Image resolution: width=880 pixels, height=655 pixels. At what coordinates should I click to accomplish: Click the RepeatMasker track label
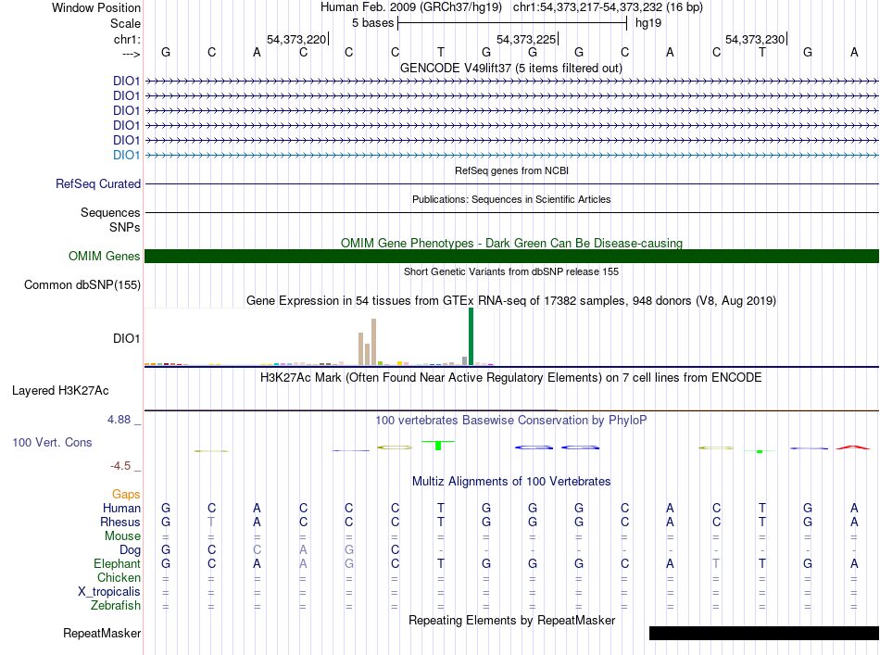pyautogui.click(x=102, y=633)
